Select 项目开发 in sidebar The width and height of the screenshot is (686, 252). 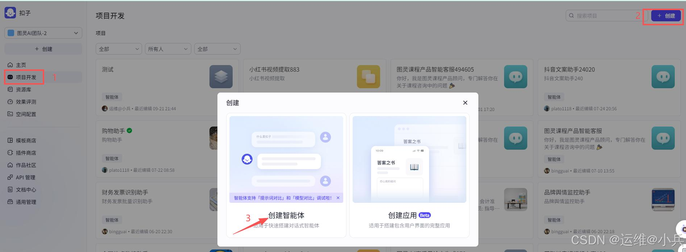coord(43,77)
